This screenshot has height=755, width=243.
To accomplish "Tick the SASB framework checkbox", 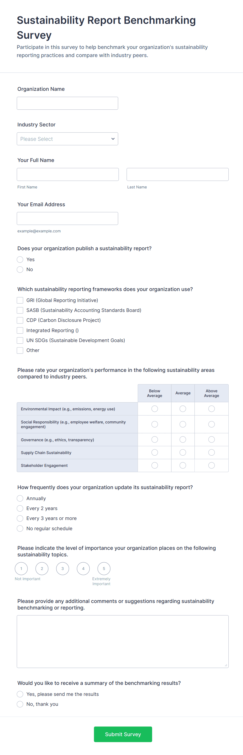I will (x=20, y=310).
